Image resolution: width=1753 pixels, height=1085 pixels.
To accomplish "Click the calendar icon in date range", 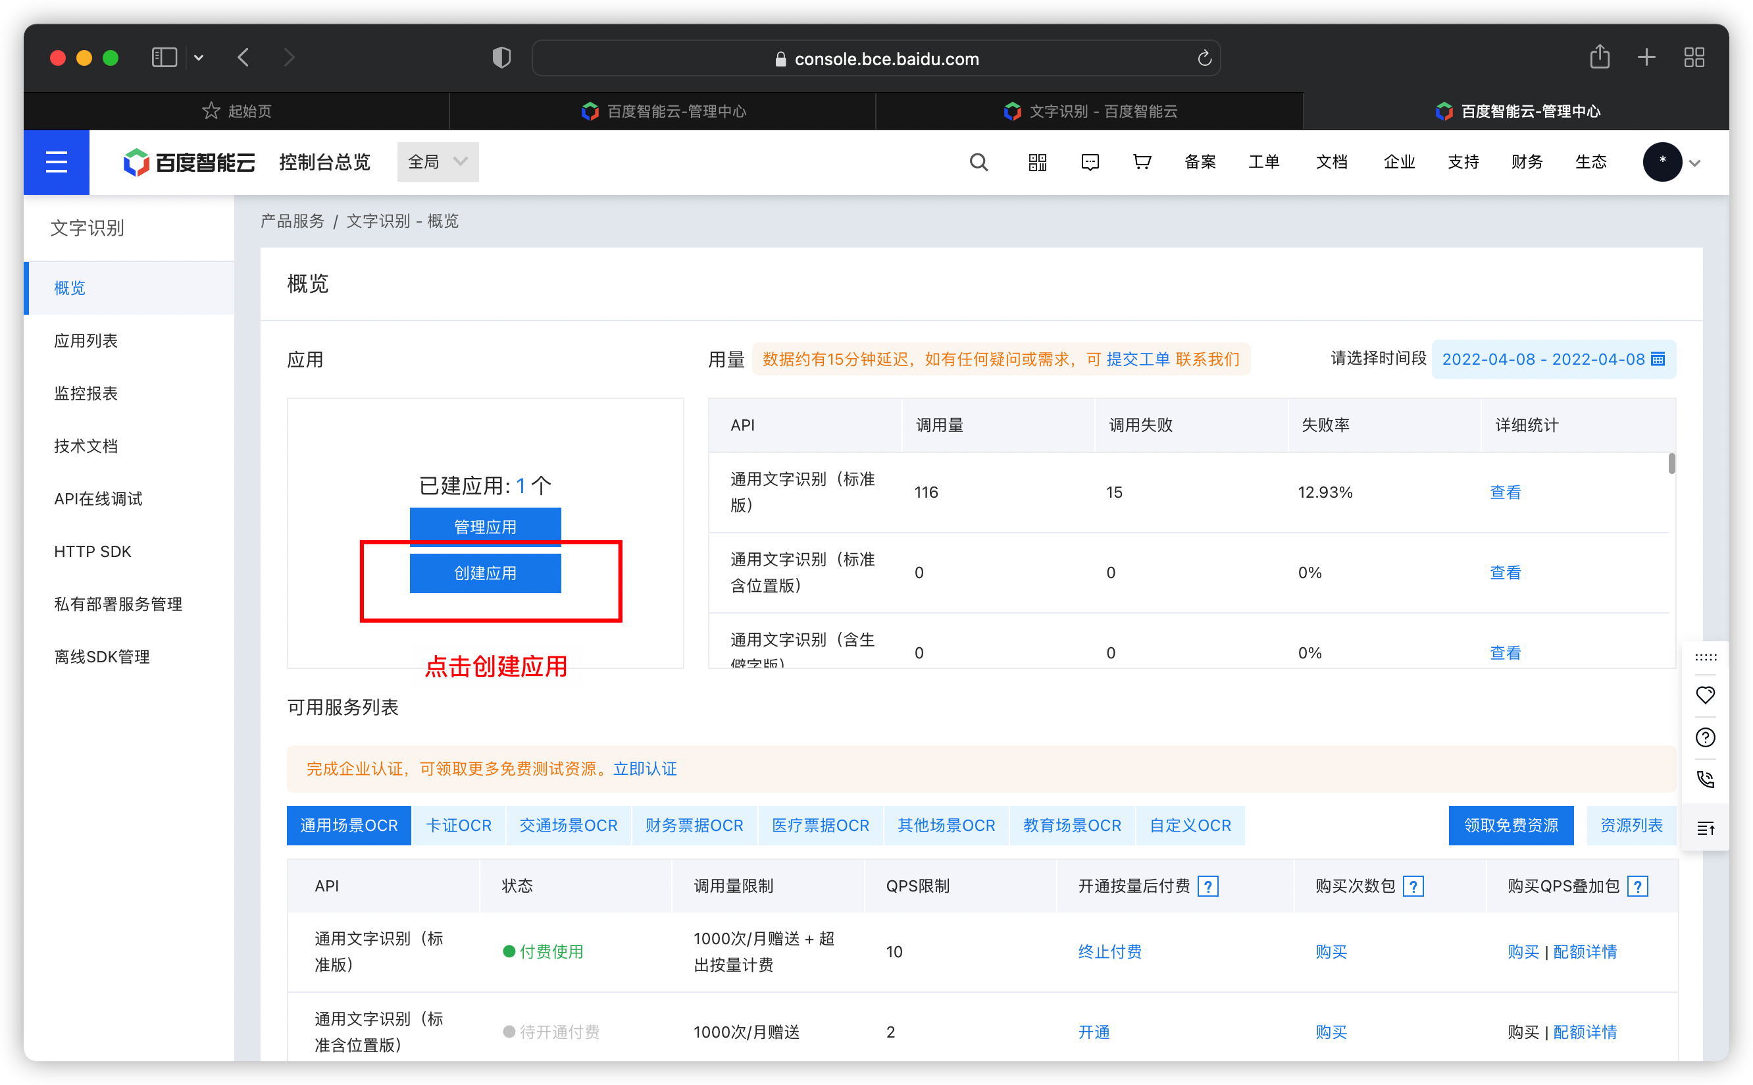I will [1658, 359].
